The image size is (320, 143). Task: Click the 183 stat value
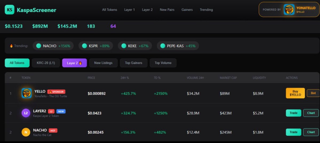pos(91,26)
